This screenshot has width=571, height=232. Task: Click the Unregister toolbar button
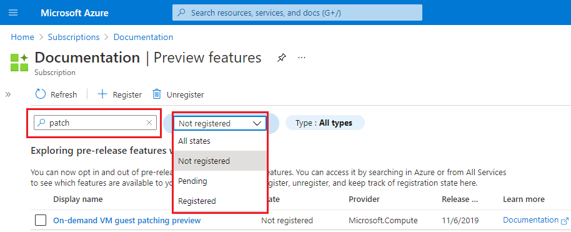(178, 94)
